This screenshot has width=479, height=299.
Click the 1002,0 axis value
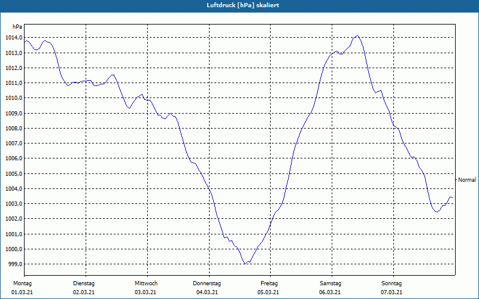coord(14,219)
